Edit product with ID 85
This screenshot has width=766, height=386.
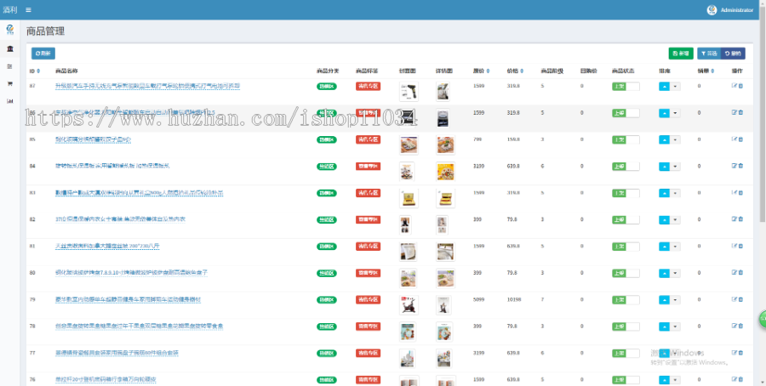(x=734, y=139)
